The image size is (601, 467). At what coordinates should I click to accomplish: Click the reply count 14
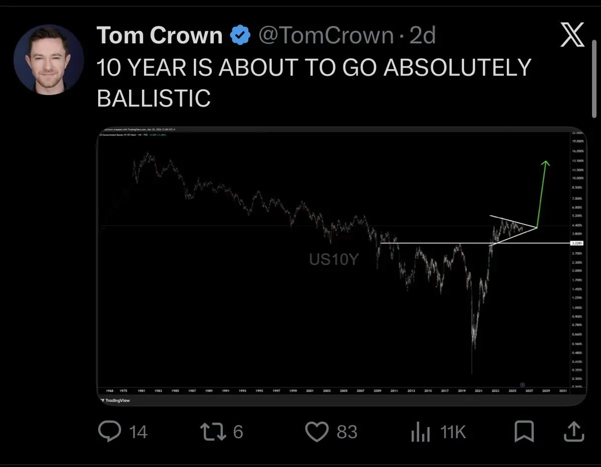pos(138,431)
